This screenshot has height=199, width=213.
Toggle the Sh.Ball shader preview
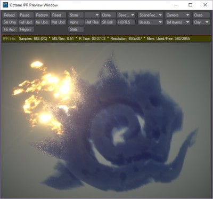point(108,22)
